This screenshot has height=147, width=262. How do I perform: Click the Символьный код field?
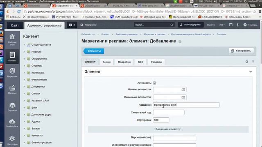(169, 113)
